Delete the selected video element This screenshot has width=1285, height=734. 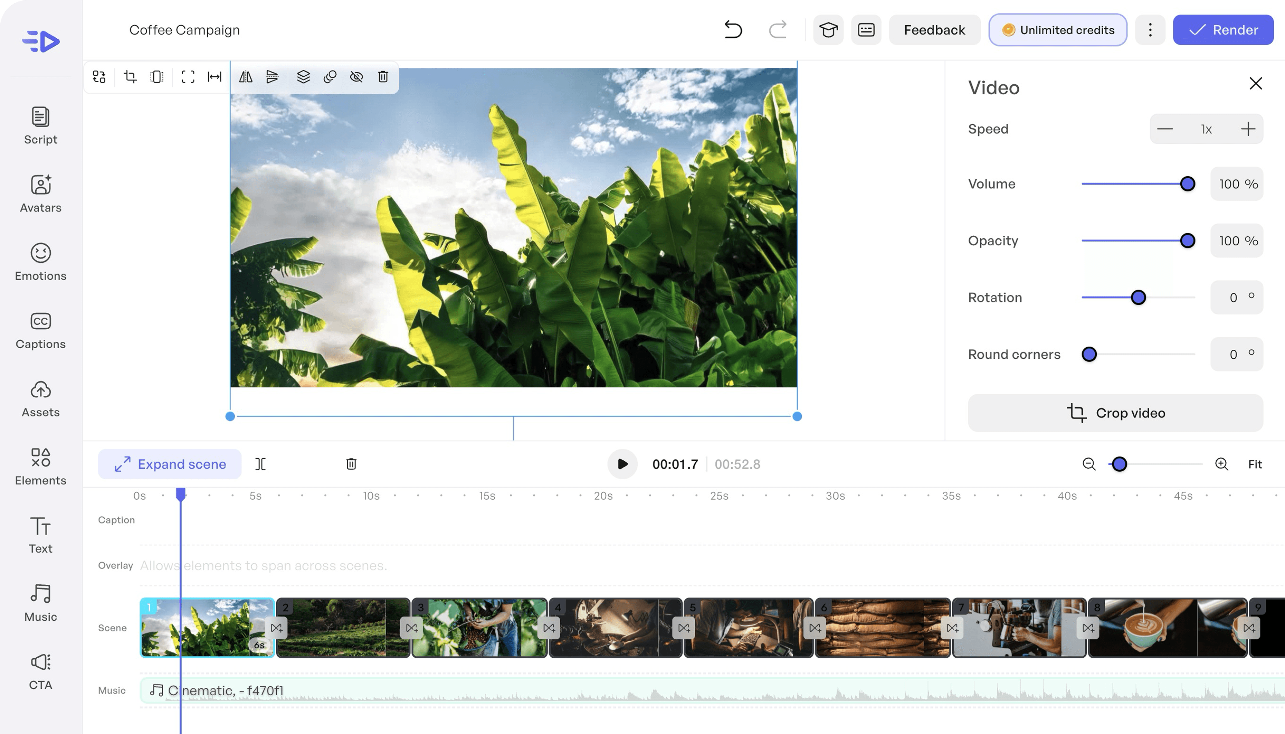(383, 77)
